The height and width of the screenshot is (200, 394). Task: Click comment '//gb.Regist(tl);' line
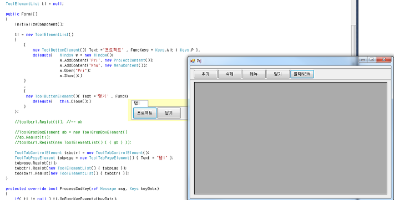pyautogui.click(x=32, y=137)
